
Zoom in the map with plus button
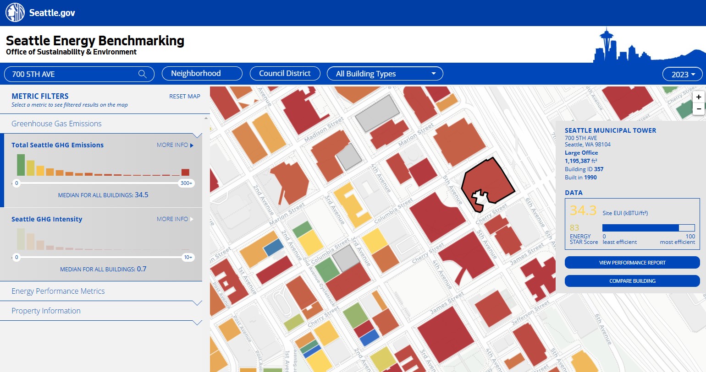(x=698, y=97)
